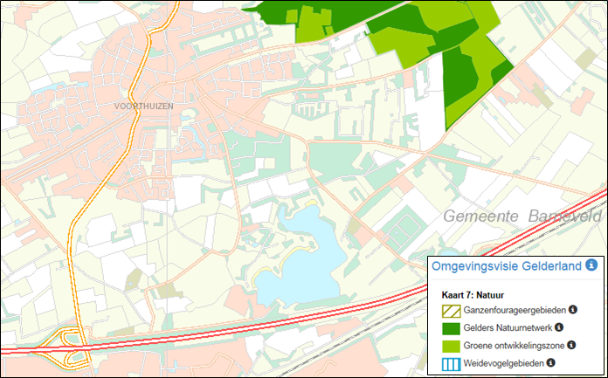Show info for Weidevogelgebieden legend entry
Image resolution: width=608 pixels, height=378 pixels.
coord(550,363)
